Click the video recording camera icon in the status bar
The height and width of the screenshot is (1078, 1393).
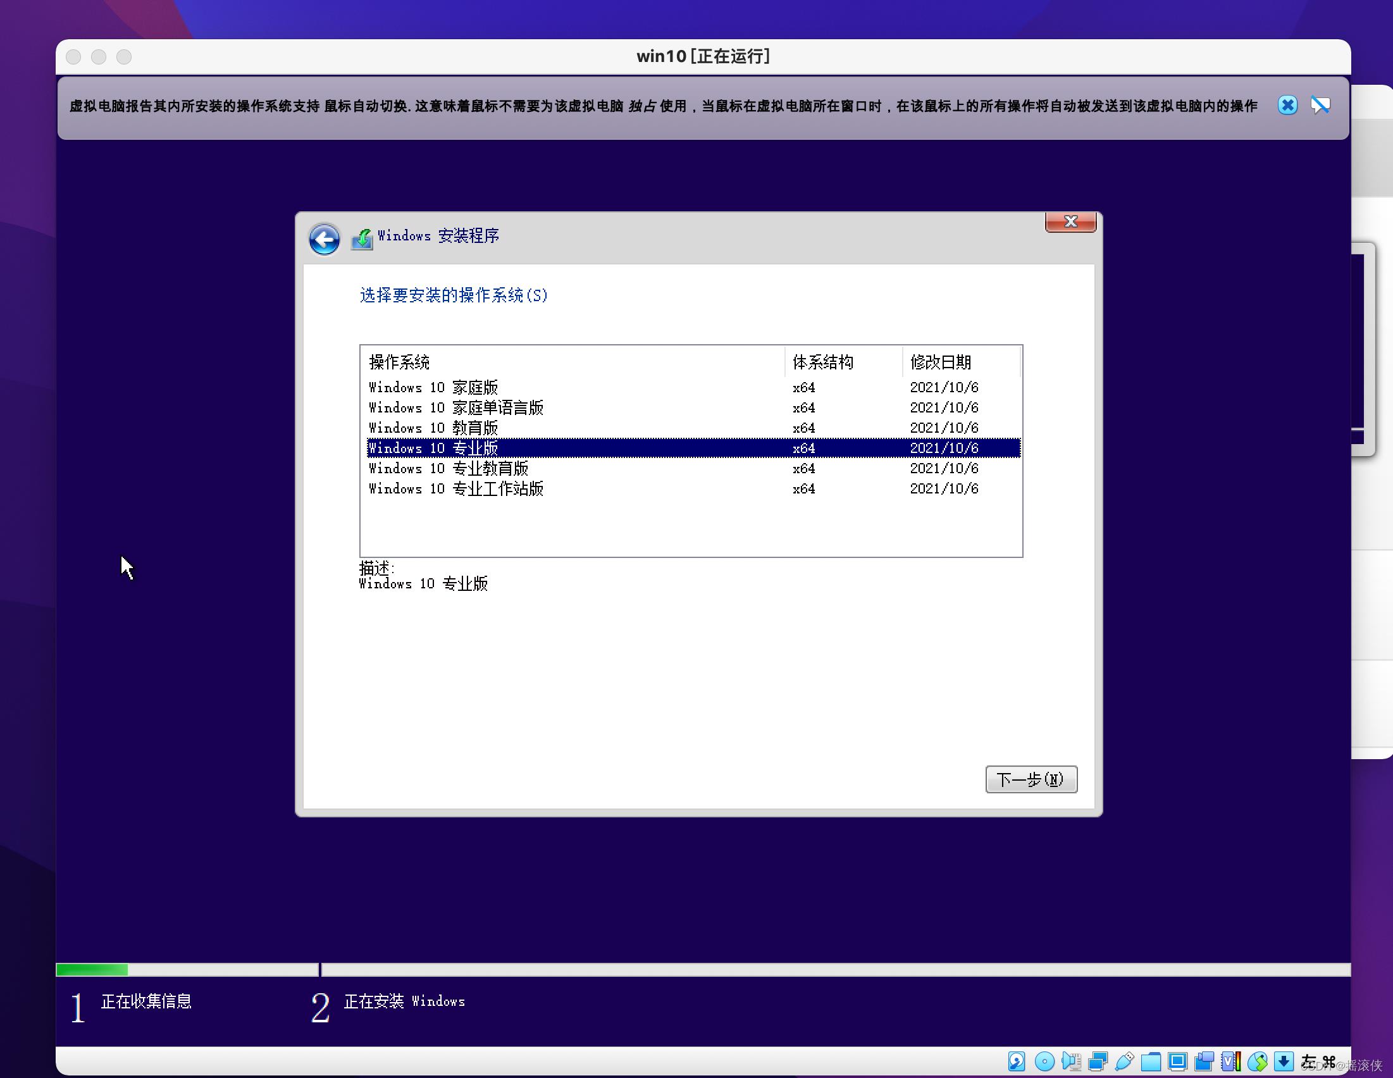click(1204, 1062)
